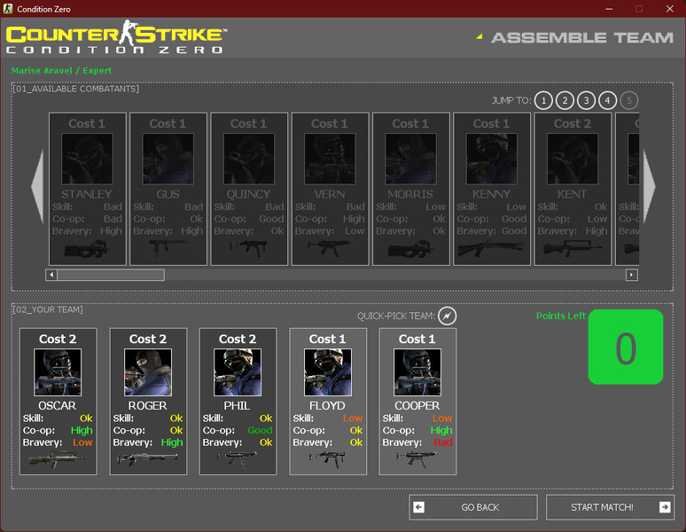Screen dimensions: 686x532
Task: Click the Marise Aravel / Expert label
Action: pyautogui.click(x=61, y=70)
